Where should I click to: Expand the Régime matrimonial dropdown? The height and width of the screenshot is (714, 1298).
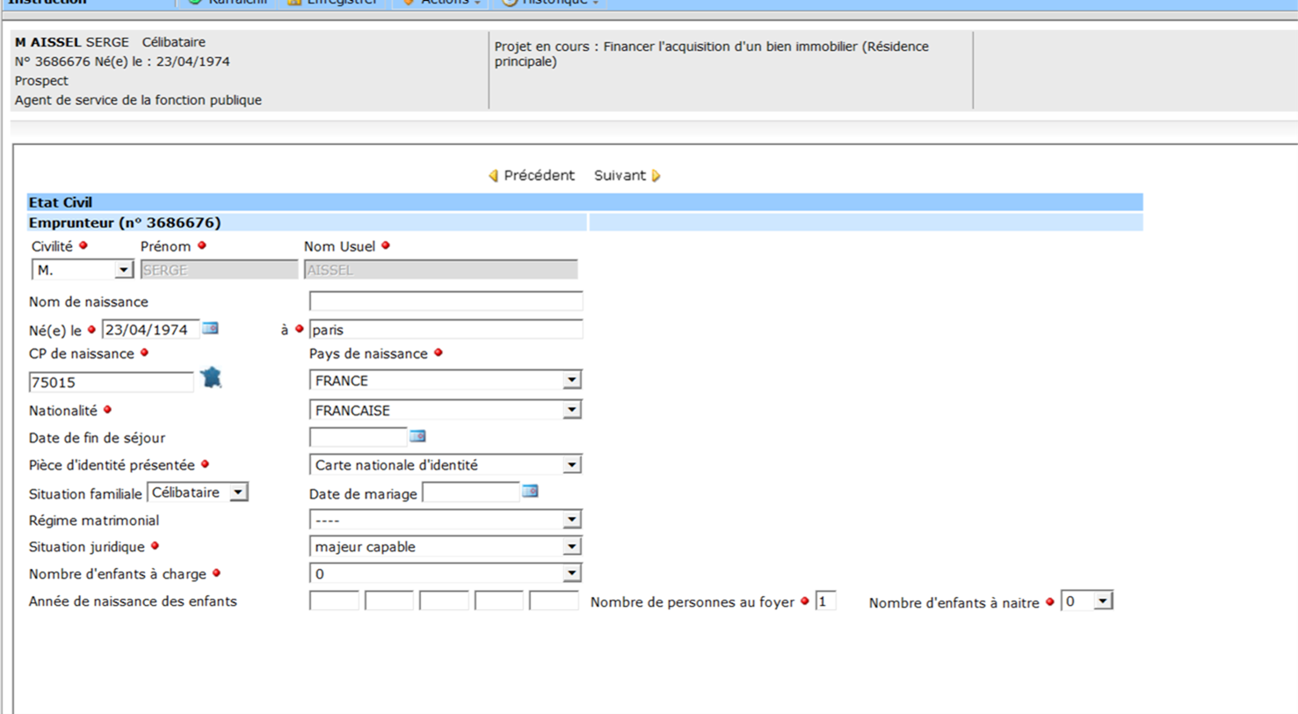[571, 520]
